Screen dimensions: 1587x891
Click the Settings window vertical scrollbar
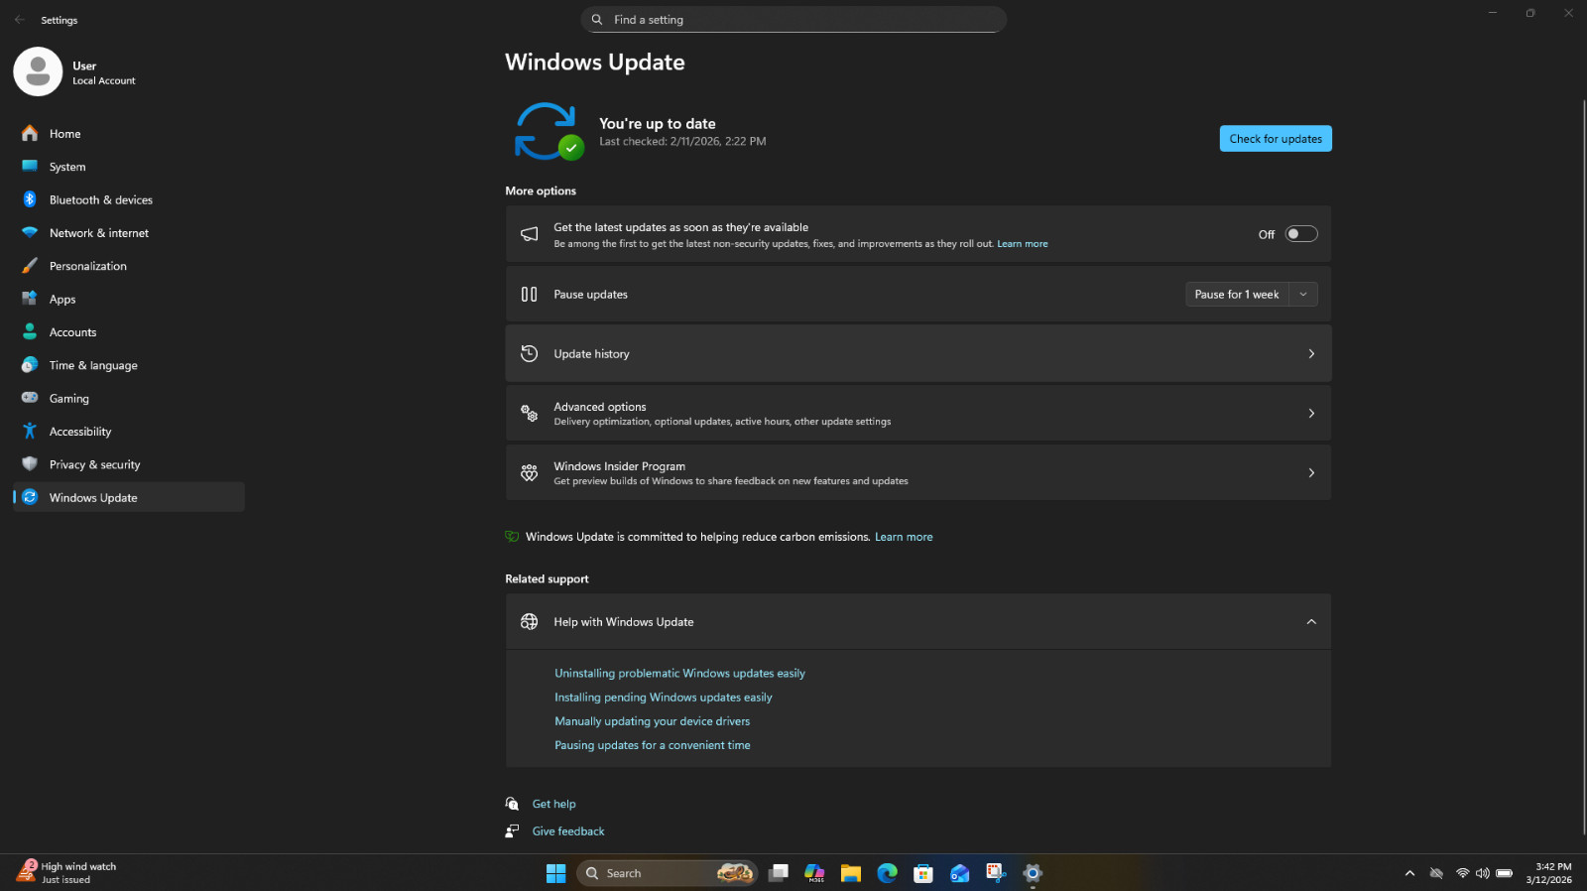pos(1583,466)
